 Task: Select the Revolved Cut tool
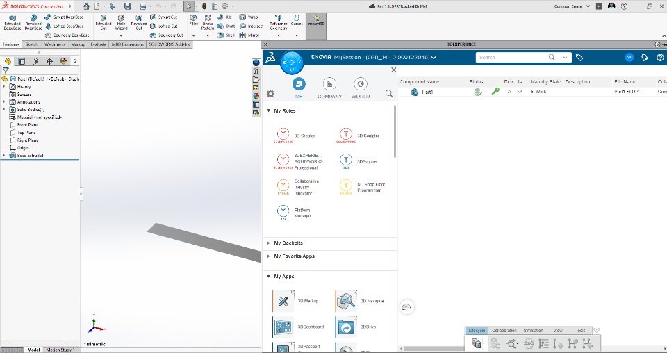click(x=139, y=22)
